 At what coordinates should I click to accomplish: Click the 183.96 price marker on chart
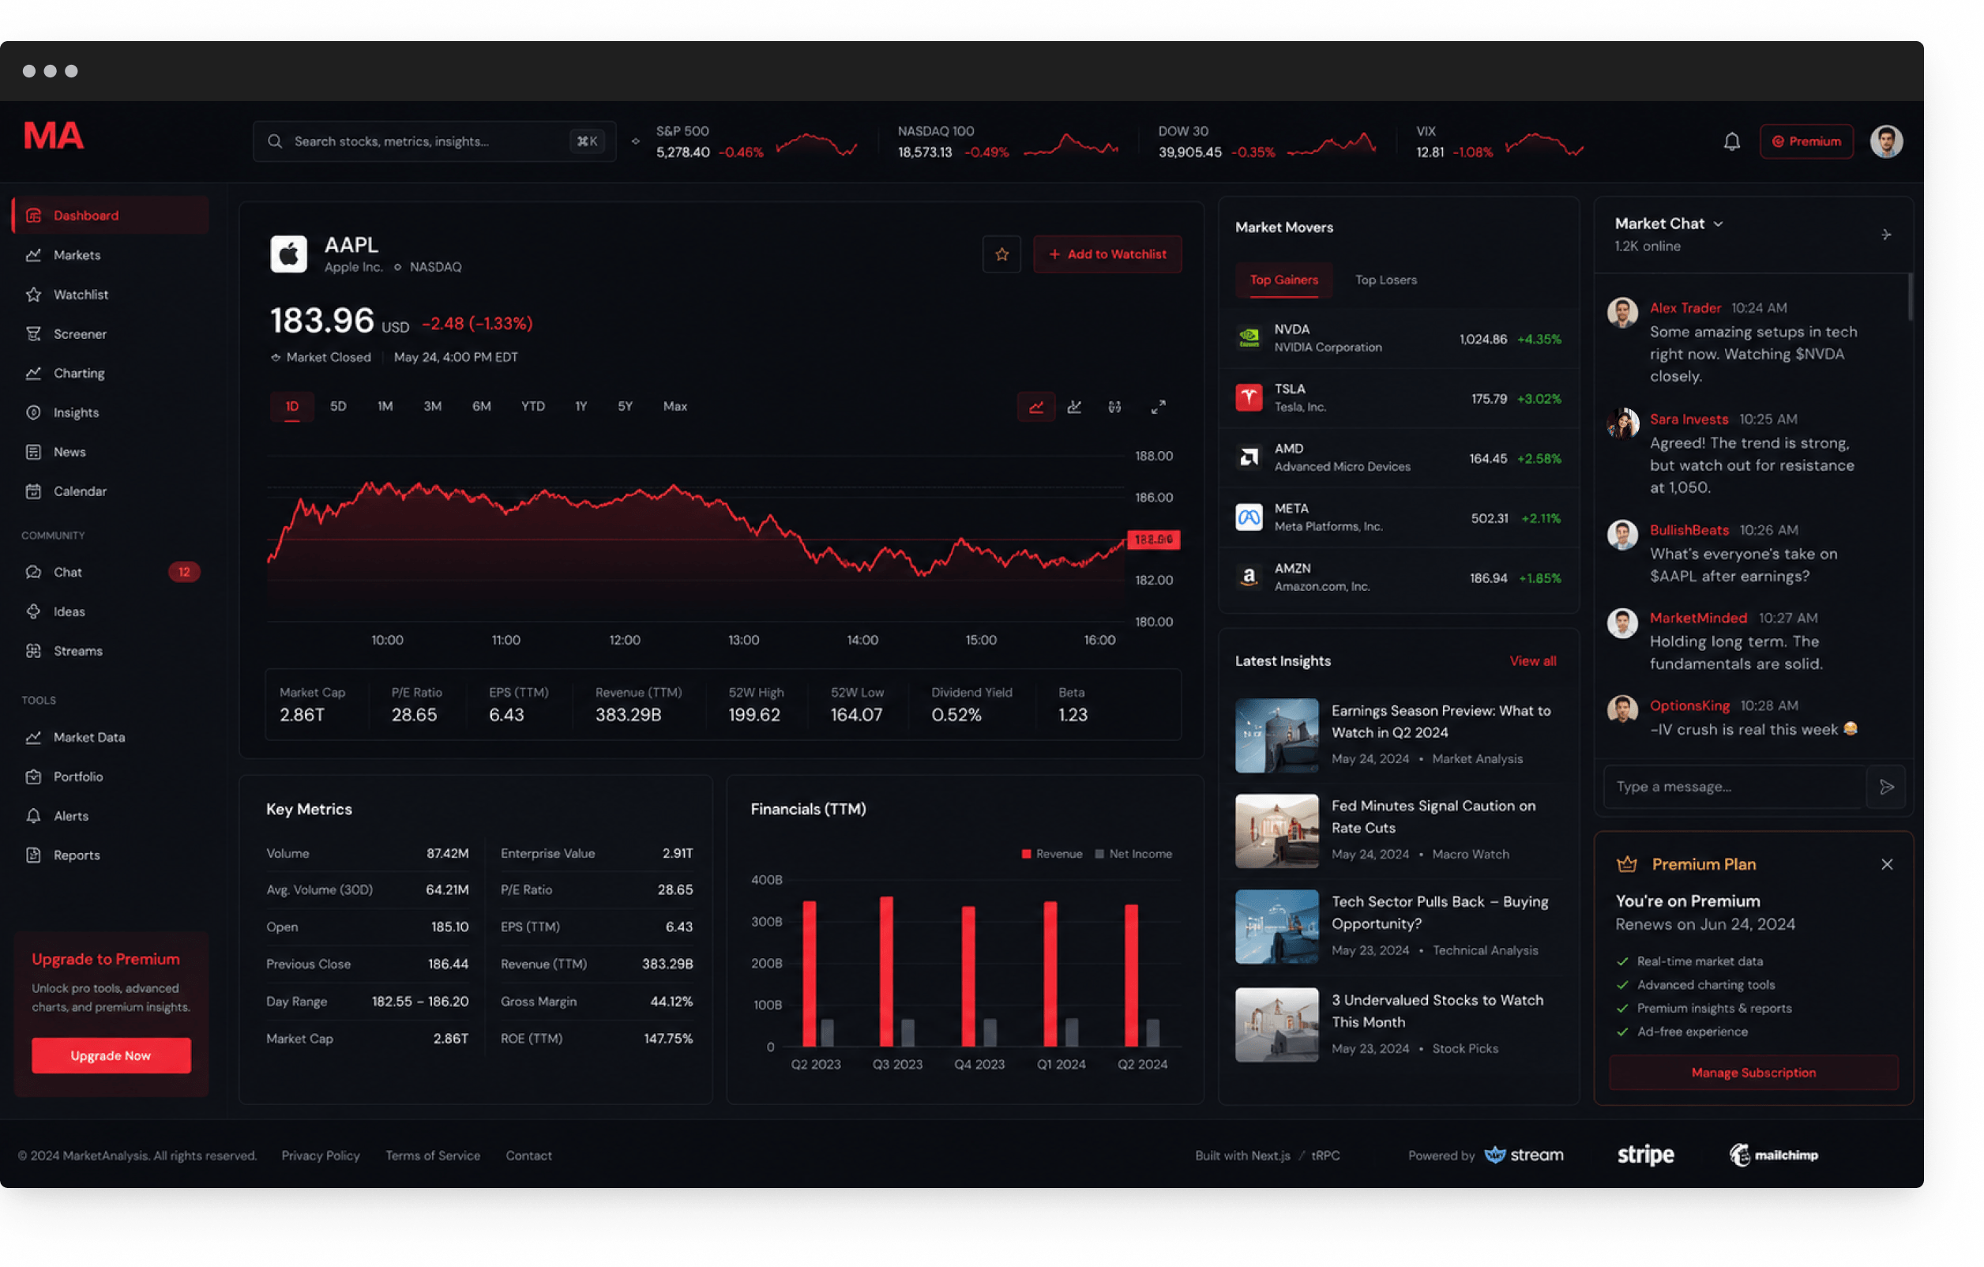[1153, 540]
